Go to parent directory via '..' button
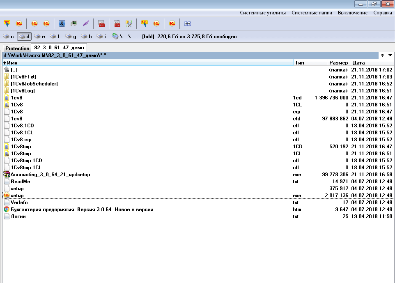The width and height of the screenshot is (395, 283). [137, 37]
